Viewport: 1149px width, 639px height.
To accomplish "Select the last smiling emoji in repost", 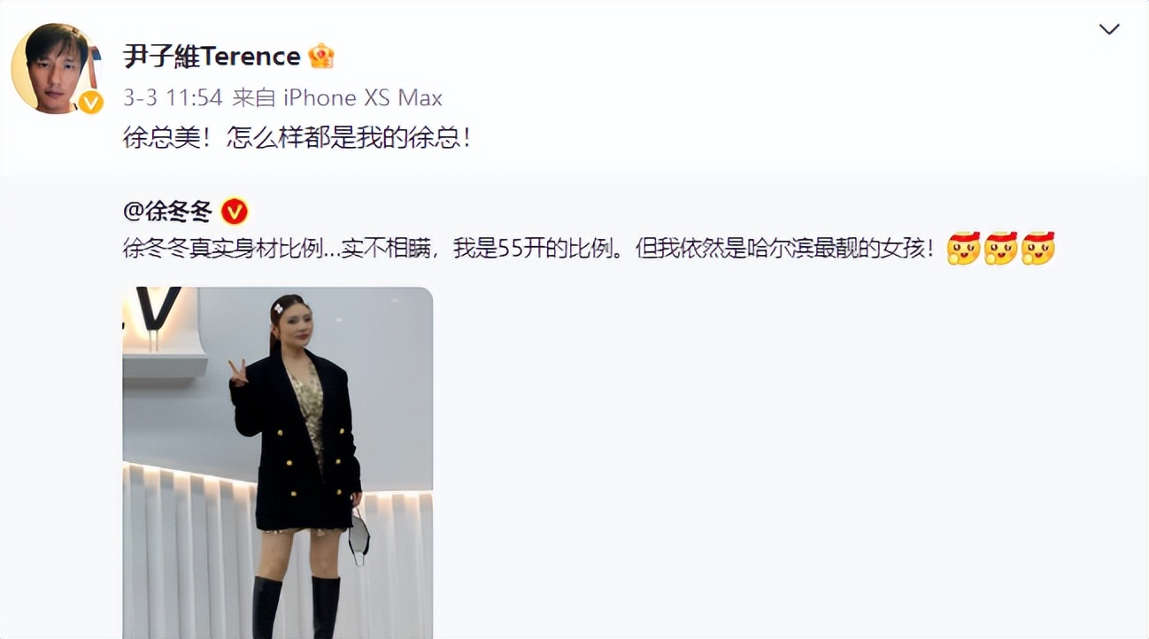I will 1038,249.
